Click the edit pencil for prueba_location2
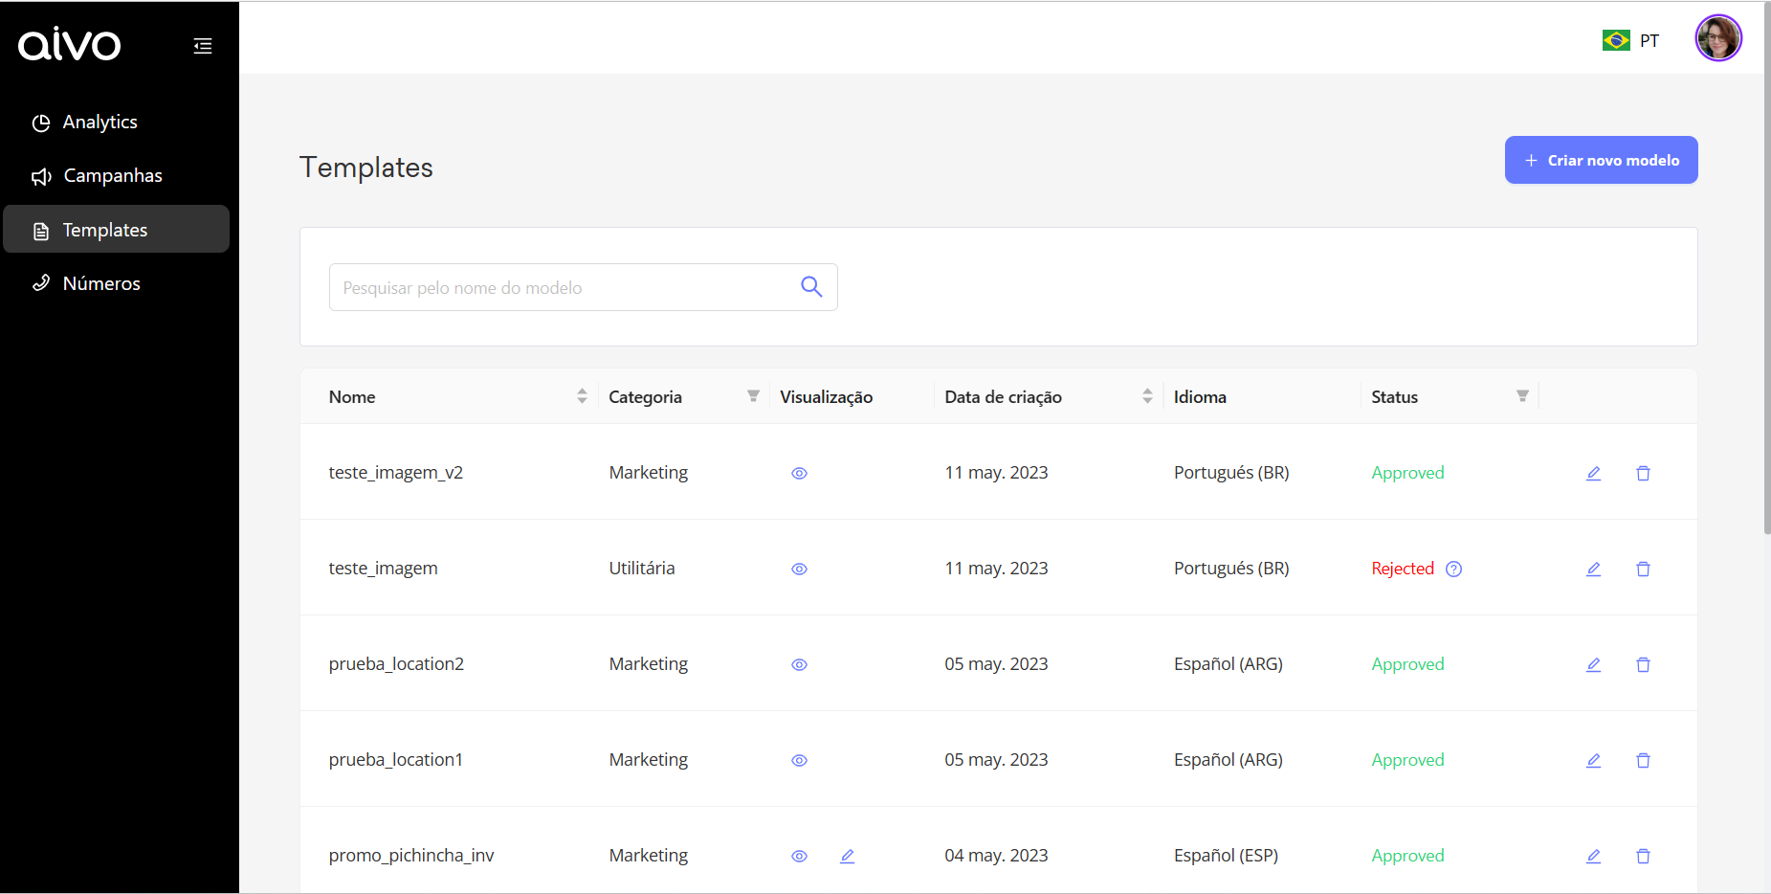The height and width of the screenshot is (894, 1771). pyautogui.click(x=1593, y=664)
